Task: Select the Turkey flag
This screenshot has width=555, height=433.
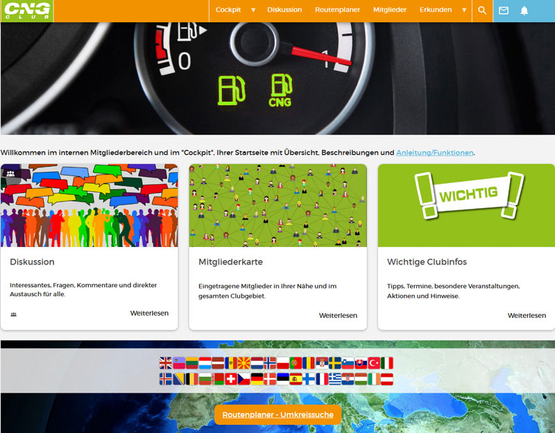Action: coord(375,363)
